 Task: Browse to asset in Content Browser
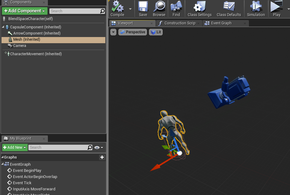[159, 9]
